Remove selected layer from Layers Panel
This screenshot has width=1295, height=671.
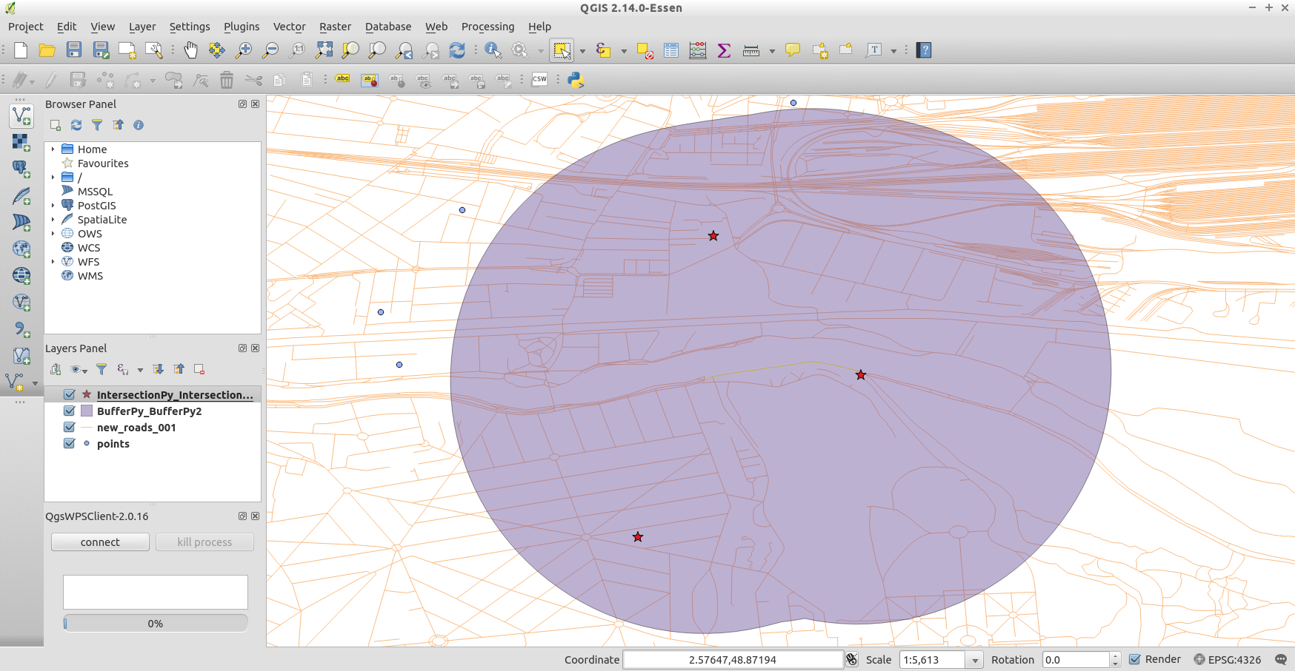(199, 369)
